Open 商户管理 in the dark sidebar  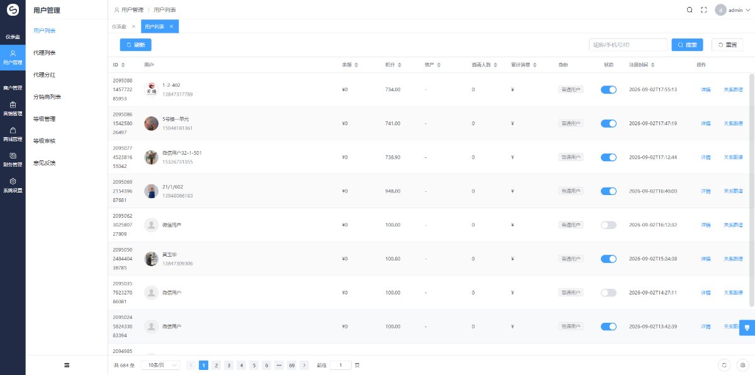tap(13, 87)
